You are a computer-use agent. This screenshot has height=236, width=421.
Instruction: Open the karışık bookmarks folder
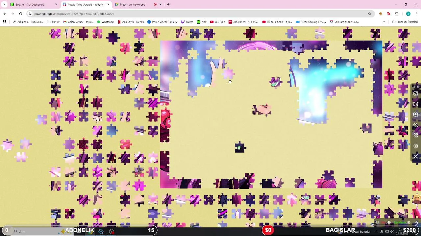(53, 22)
